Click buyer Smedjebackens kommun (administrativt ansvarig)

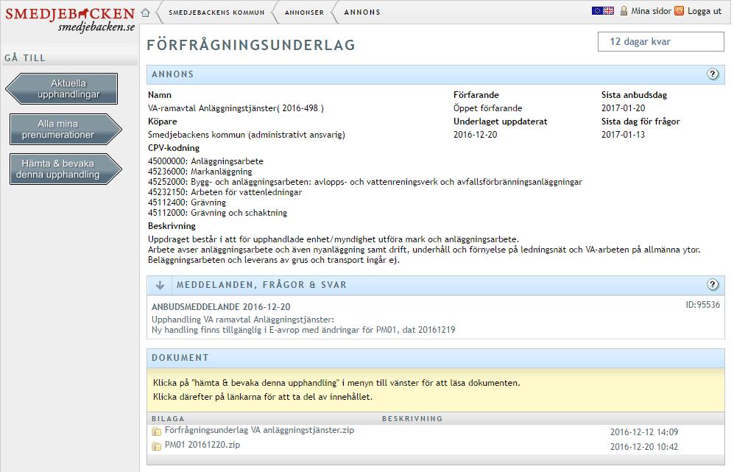tap(247, 135)
